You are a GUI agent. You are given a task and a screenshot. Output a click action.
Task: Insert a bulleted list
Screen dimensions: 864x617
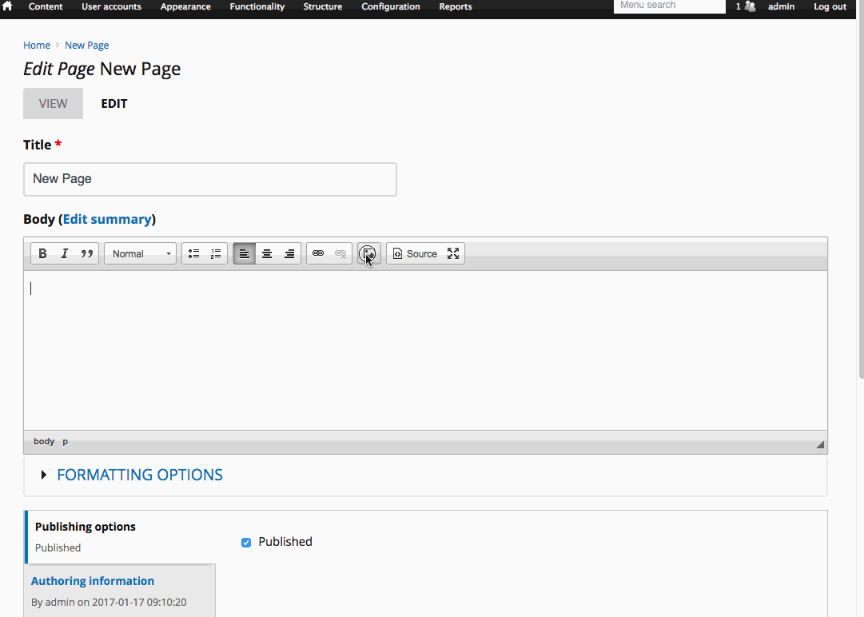click(193, 253)
